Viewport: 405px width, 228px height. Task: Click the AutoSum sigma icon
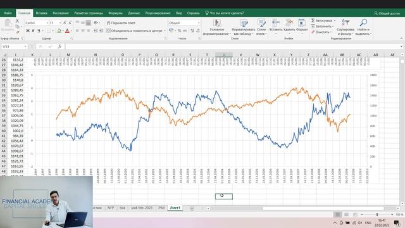point(313,20)
